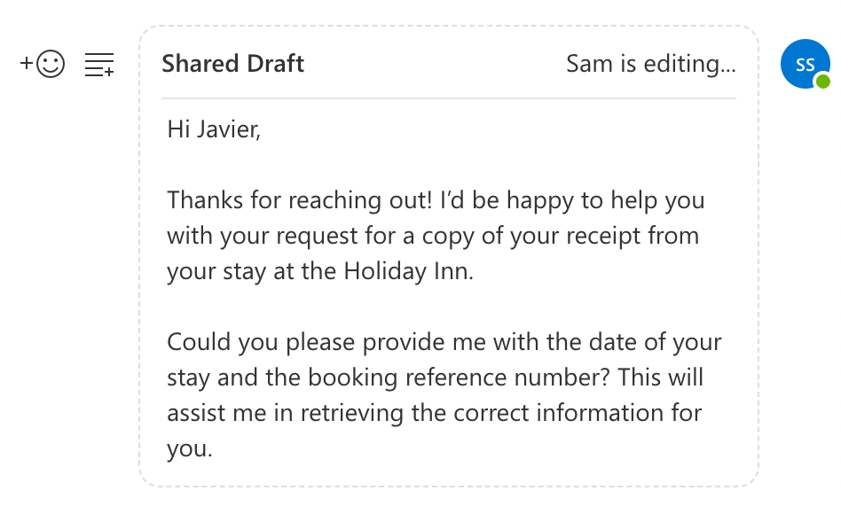Click the green presence status dot
Viewport: 841px width, 514px height.
(822, 82)
